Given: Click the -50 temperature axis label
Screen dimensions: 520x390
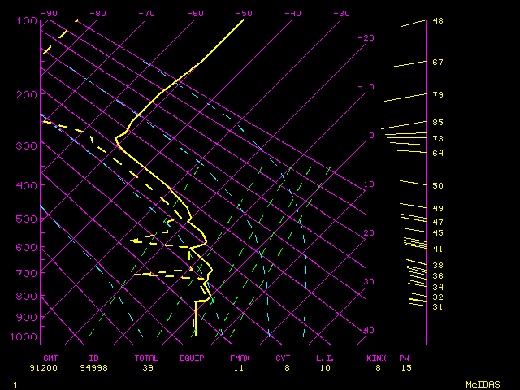Looking at the screenshot, I should (245, 13).
